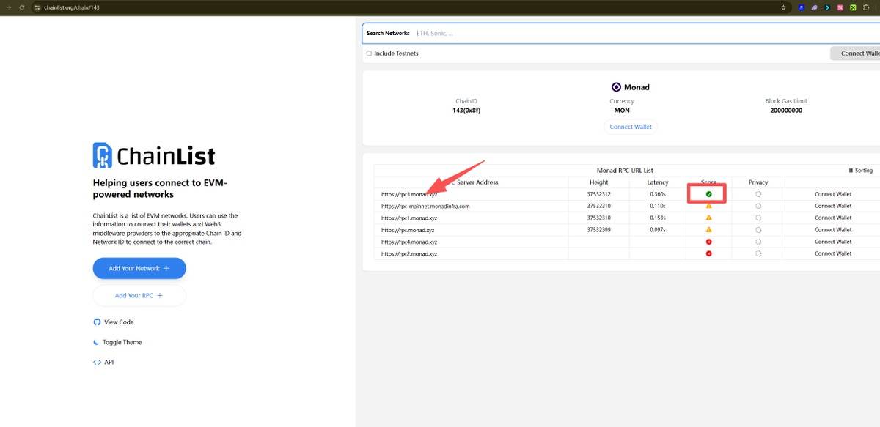Click the pink extension icon in the toolbar
The height and width of the screenshot is (427, 880).
click(840, 7)
